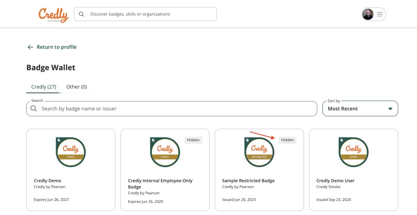Image resolution: width=417 pixels, height=215 pixels.
Task: Click the Sort by dropdown arrow
Action: [x=390, y=109]
